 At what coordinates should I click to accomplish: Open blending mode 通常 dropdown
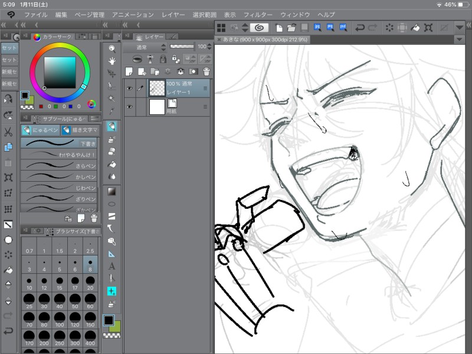(x=145, y=47)
